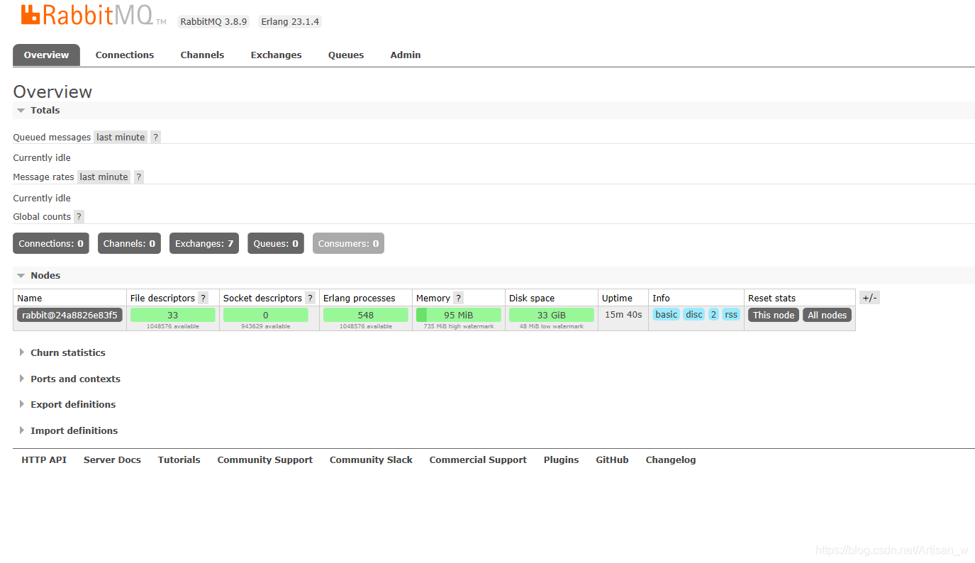Click 735 MiB high watermark text
This screenshot has height=563, width=975.
(x=459, y=327)
